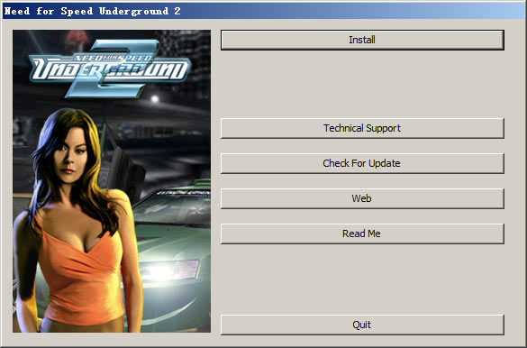Click the empty gap between Install and Technical Support
This screenshot has height=348, width=527.
click(362, 84)
